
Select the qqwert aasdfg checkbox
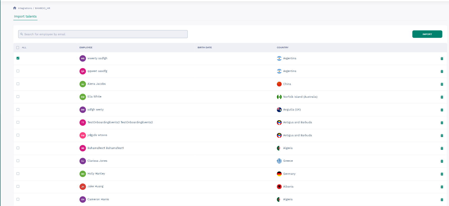(18, 71)
